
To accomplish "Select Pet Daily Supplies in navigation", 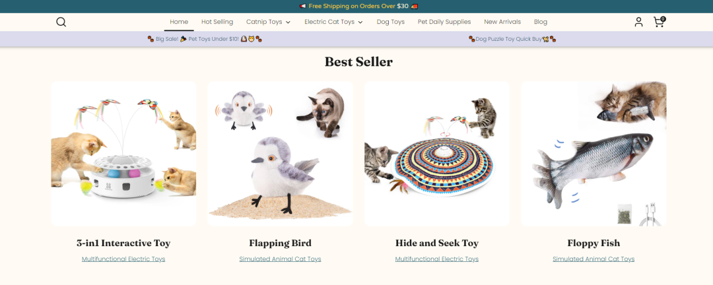I will pos(444,22).
